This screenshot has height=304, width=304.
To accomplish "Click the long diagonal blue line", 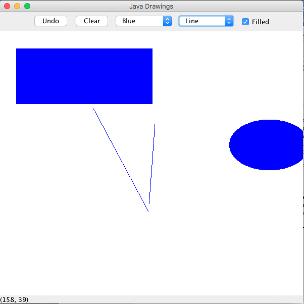I will point(121,160).
